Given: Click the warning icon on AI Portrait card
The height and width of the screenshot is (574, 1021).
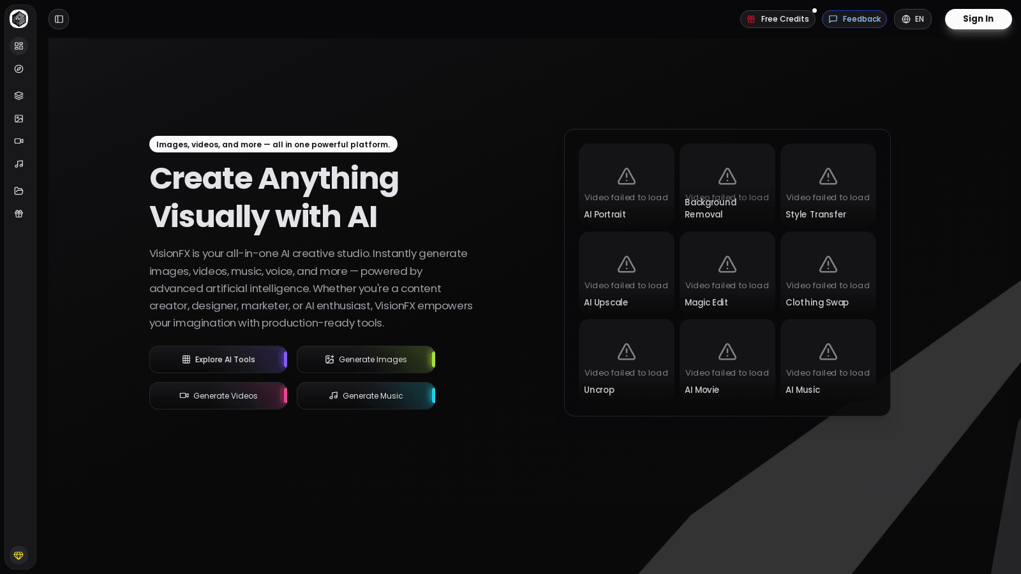Looking at the screenshot, I should tap(627, 176).
